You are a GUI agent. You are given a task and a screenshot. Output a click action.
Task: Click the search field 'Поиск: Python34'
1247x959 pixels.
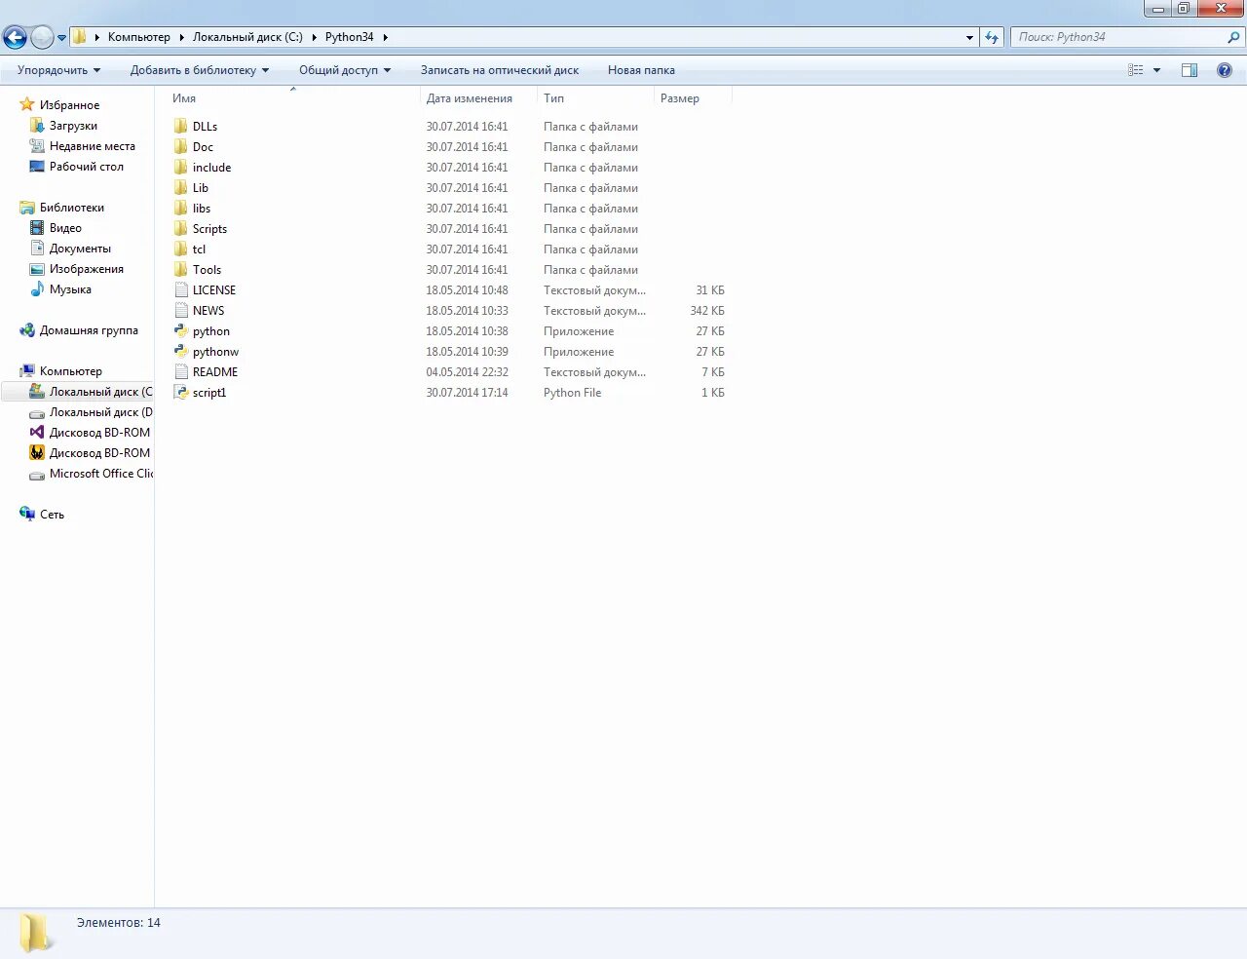click(1117, 37)
